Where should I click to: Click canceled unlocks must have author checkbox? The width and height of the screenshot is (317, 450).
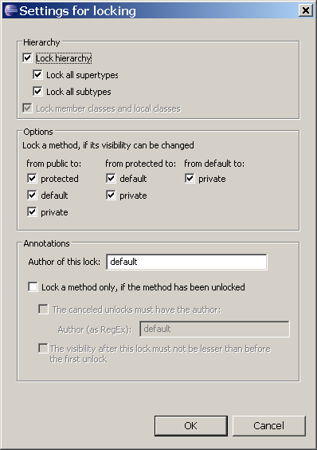coord(43,310)
